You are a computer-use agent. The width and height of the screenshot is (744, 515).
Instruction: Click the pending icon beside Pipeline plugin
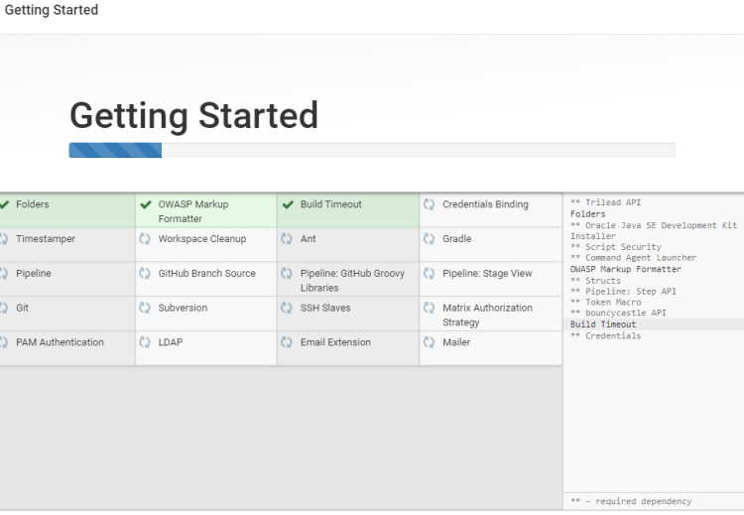[4, 274]
